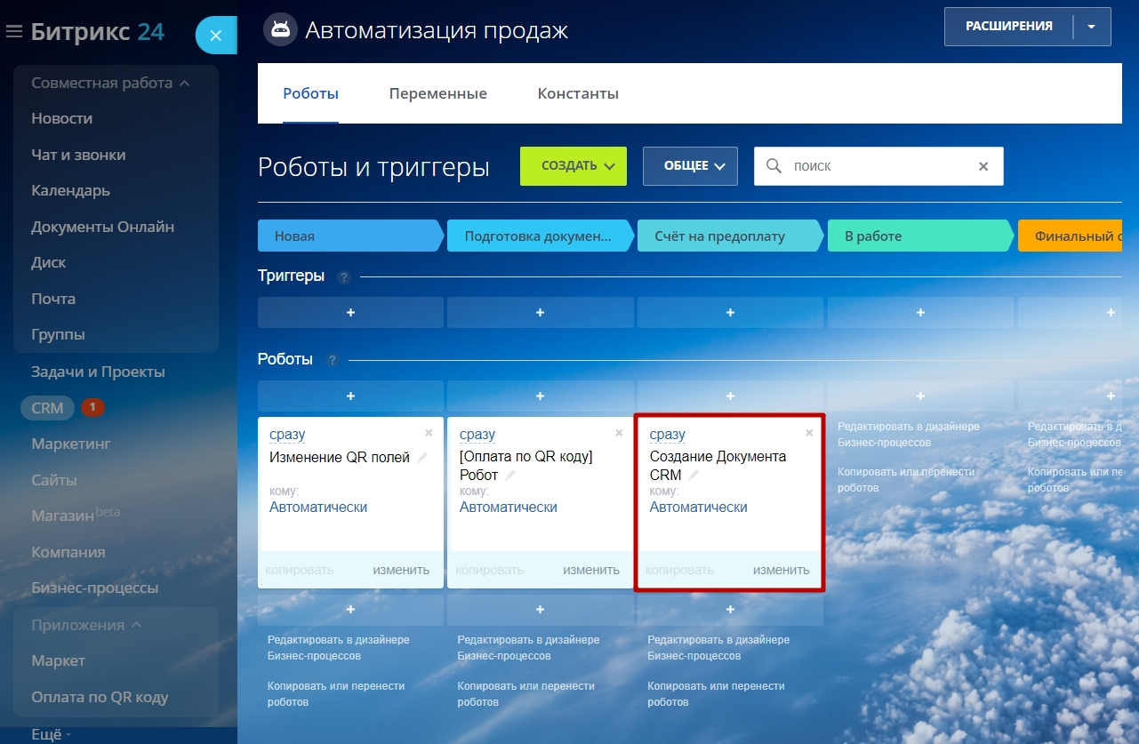Add a robot below the [Оплата по QR коду] Робот card
The height and width of the screenshot is (744, 1139).
(x=541, y=610)
